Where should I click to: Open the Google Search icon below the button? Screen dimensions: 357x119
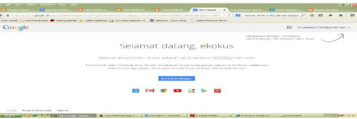click(136, 91)
